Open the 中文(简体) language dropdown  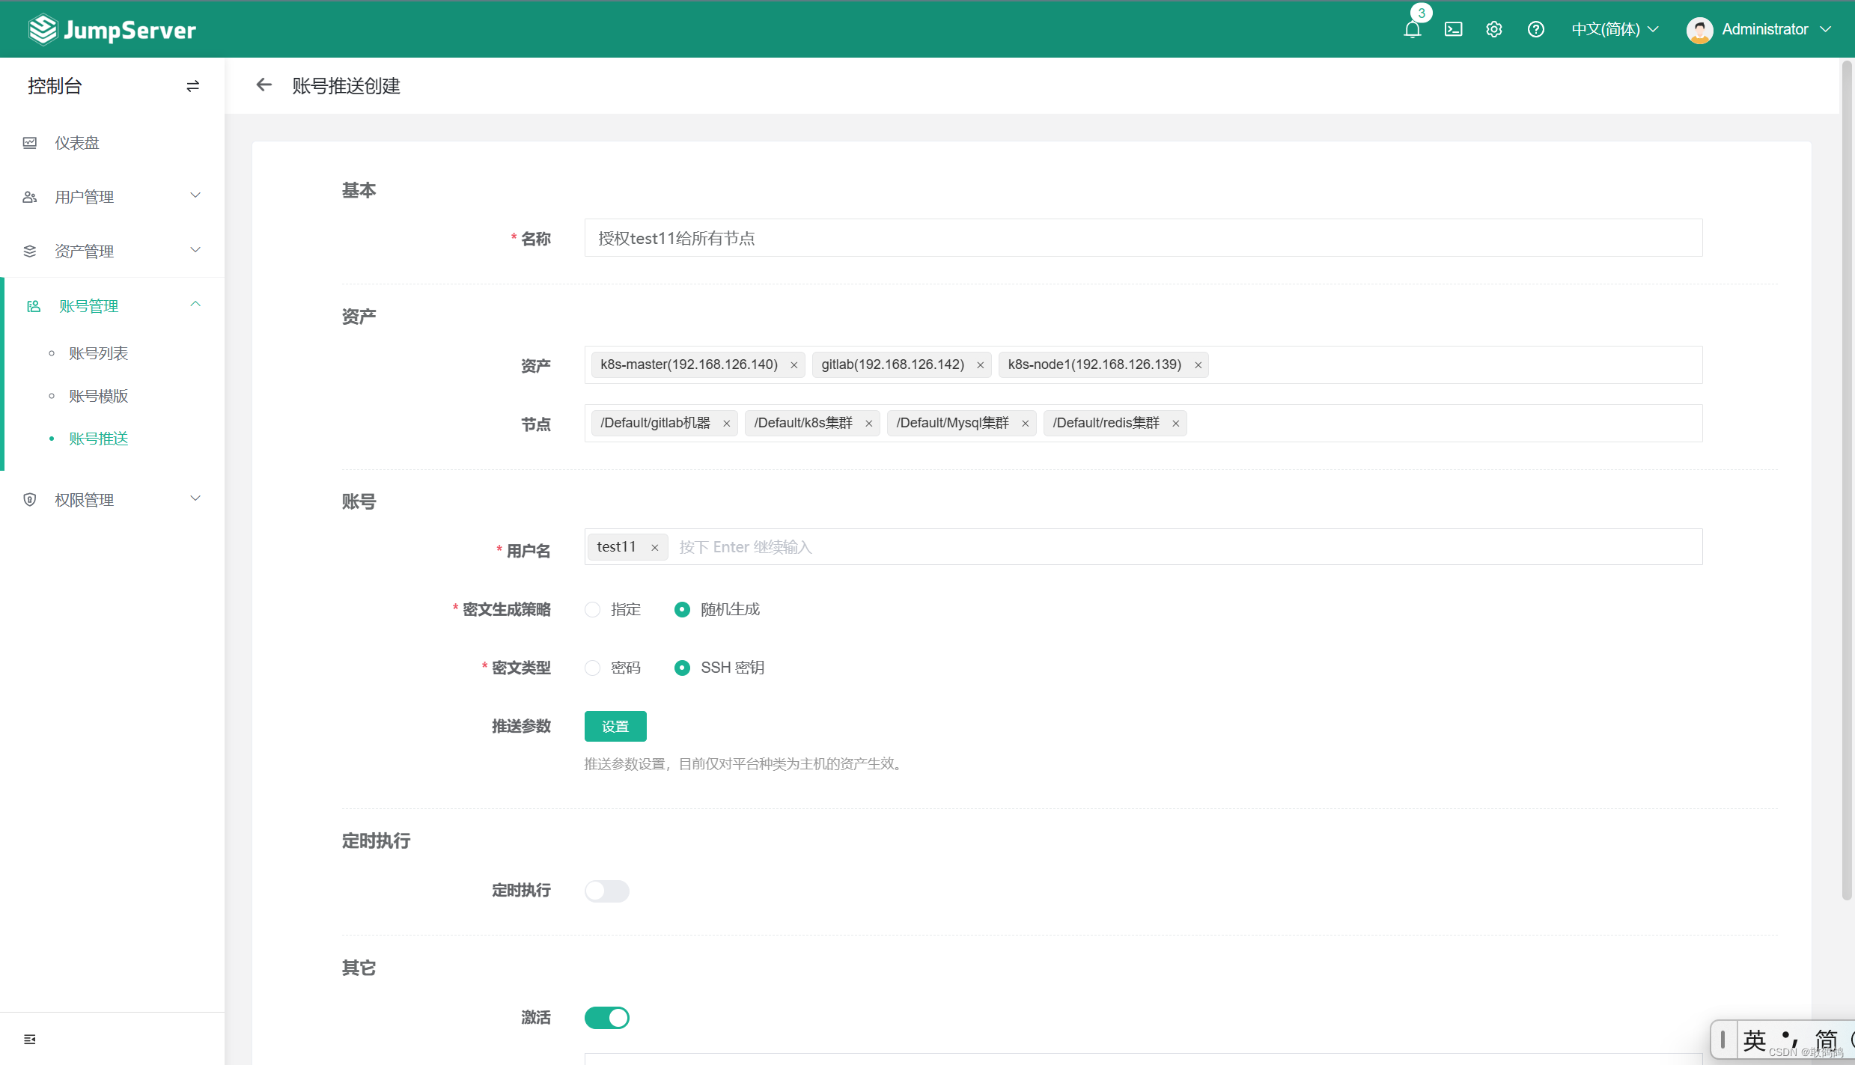click(x=1615, y=29)
